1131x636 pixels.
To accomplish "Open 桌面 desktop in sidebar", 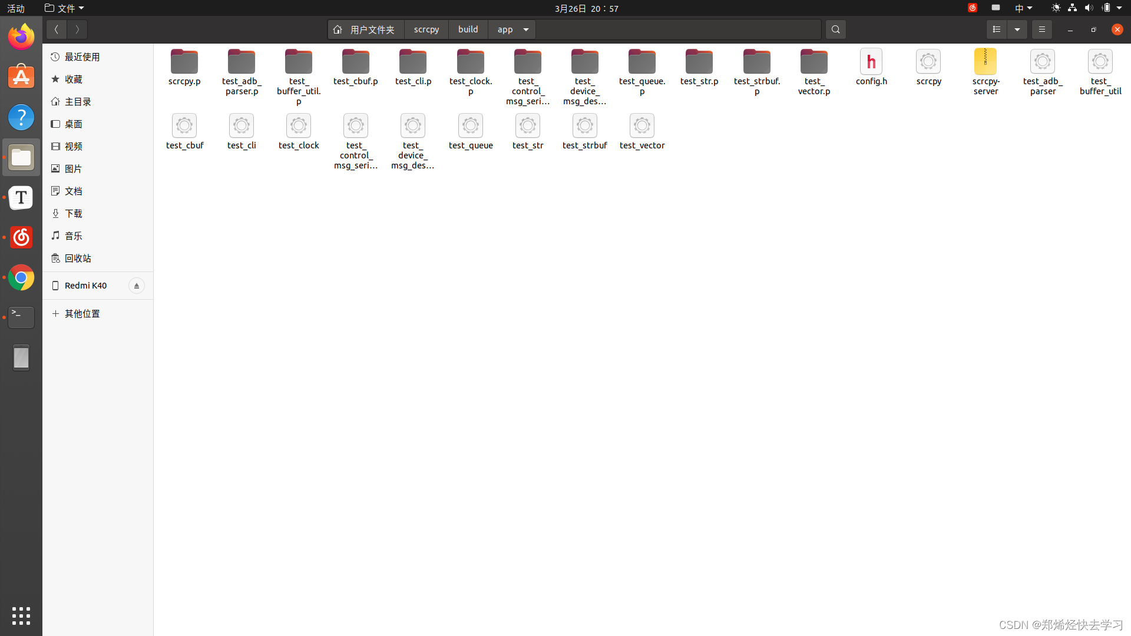I will [98, 124].
